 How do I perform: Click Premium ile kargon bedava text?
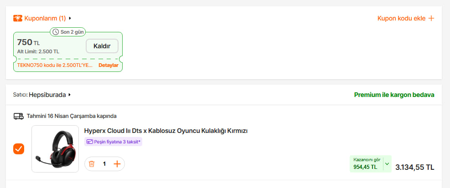pos(394,95)
